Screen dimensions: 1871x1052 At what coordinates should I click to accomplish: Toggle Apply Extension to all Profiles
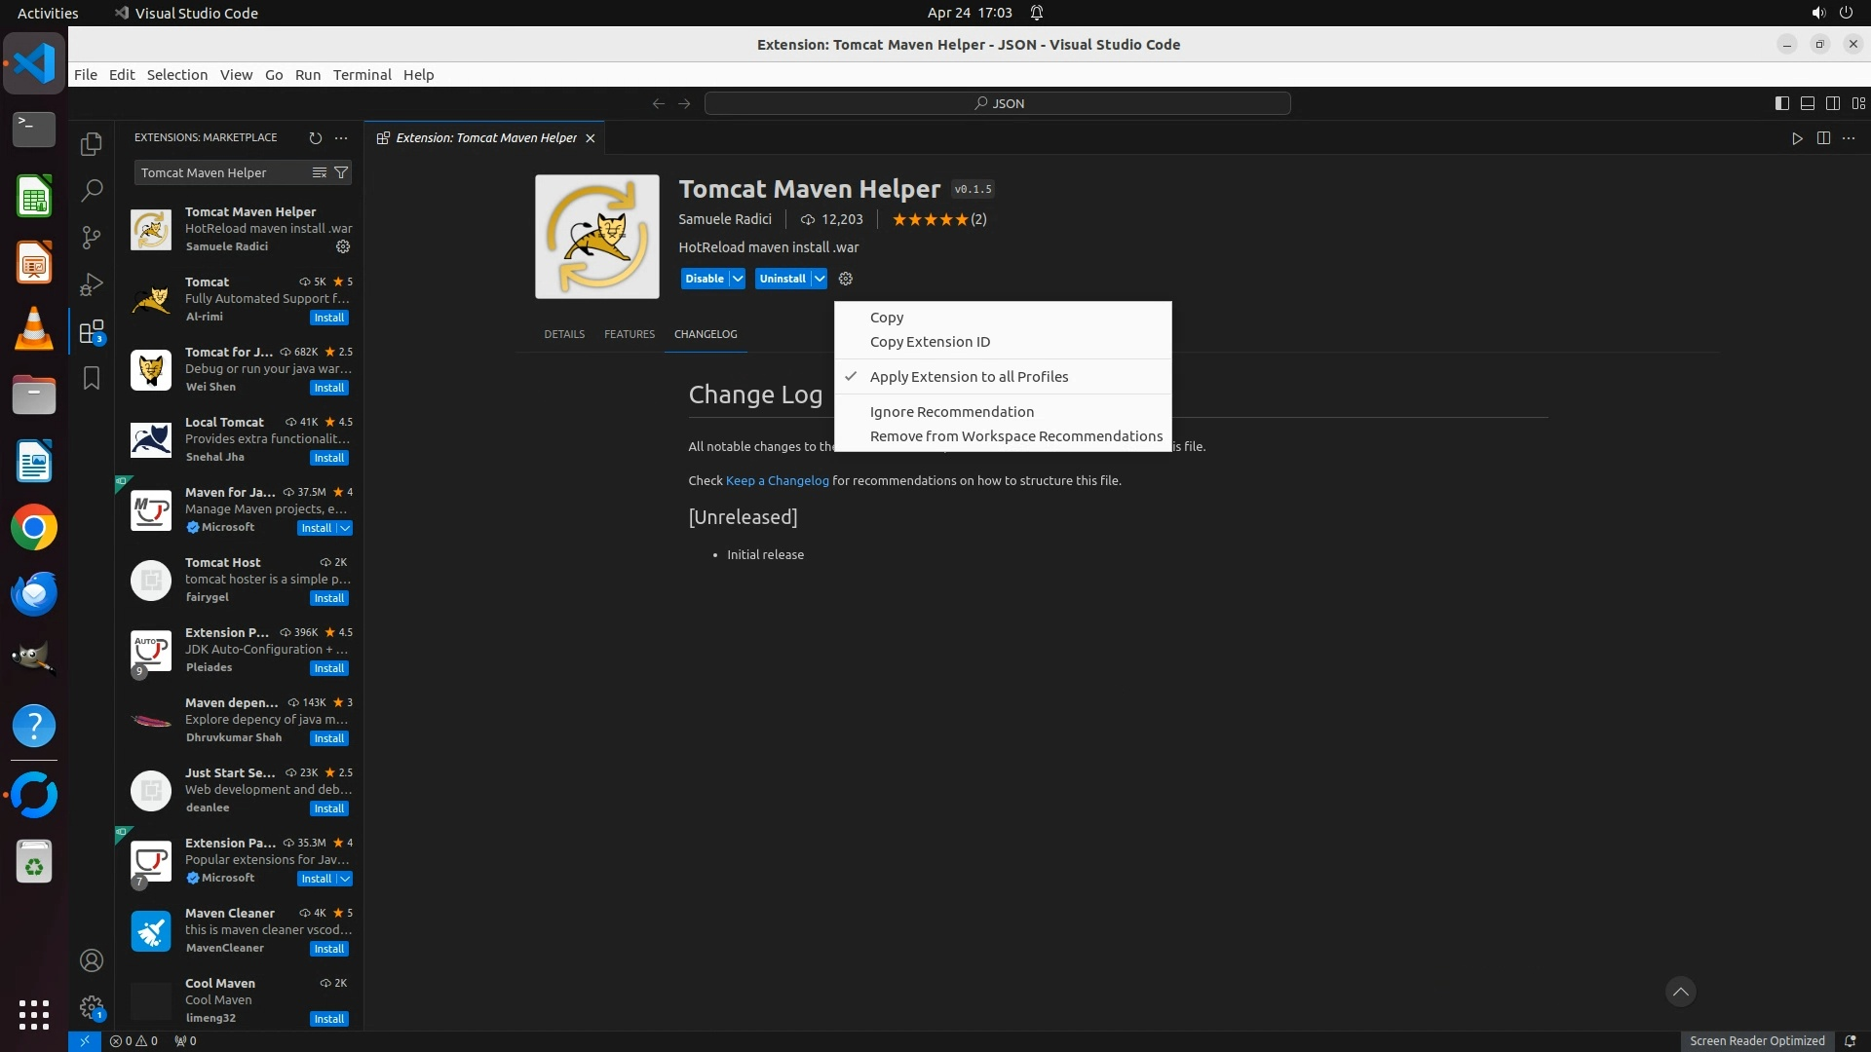(x=969, y=377)
